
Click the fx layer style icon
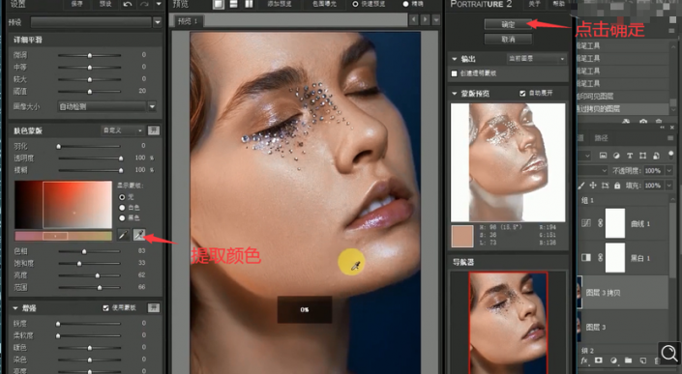pyautogui.click(x=584, y=360)
